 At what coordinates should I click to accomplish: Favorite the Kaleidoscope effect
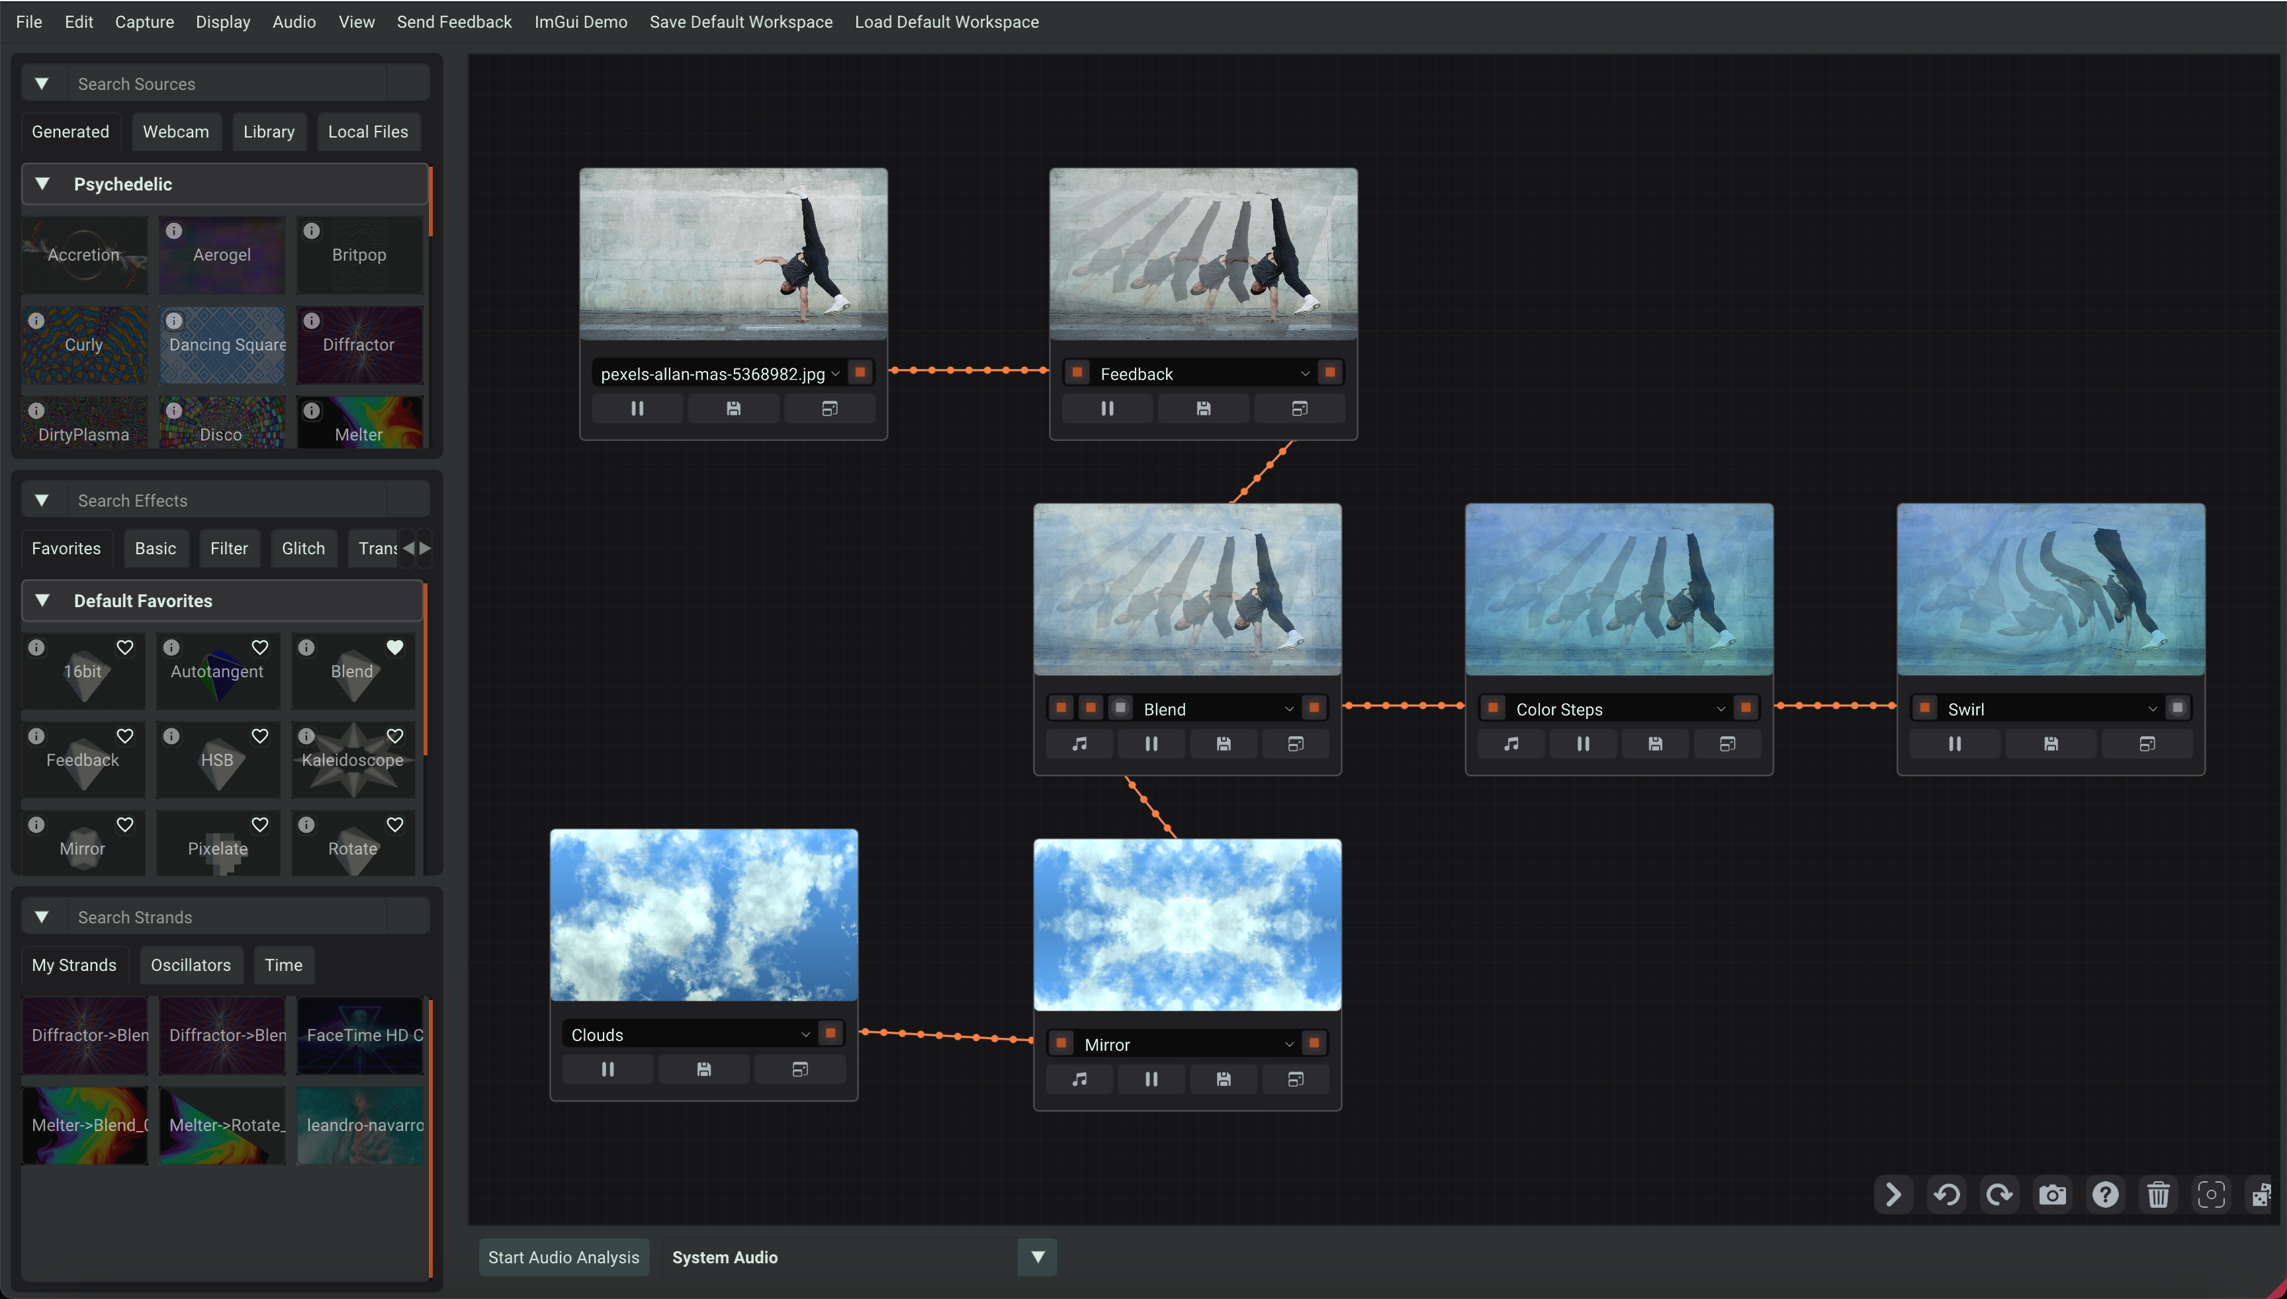(394, 736)
